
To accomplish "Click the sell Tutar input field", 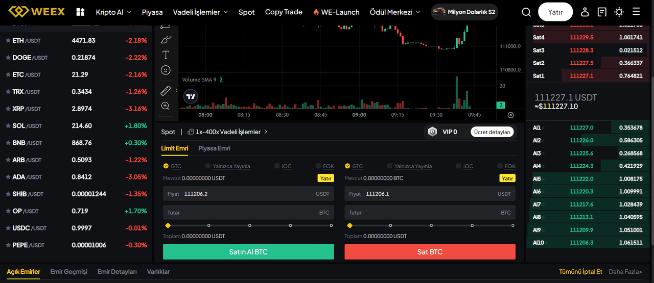I will click(x=430, y=213).
